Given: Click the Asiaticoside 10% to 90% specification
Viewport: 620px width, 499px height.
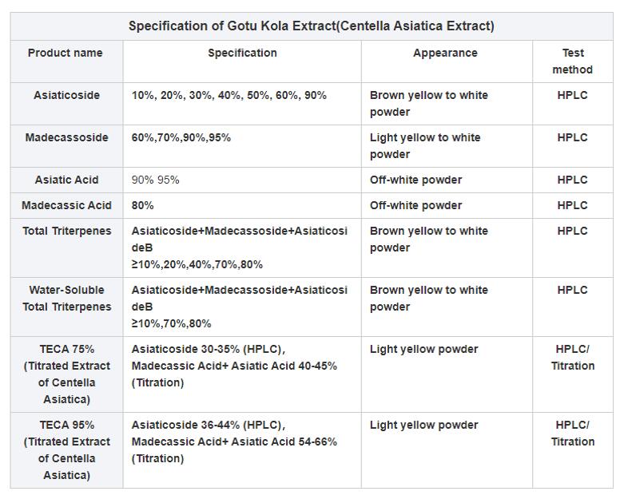Looking at the screenshot, I should (x=229, y=95).
